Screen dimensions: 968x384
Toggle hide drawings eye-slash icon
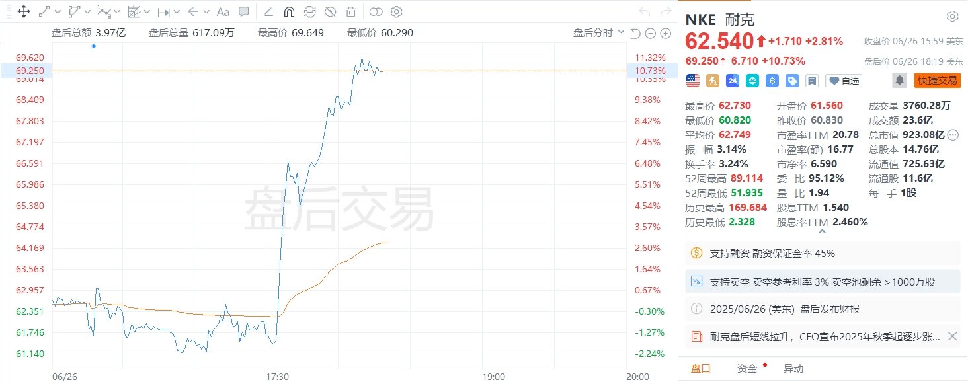(x=331, y=11)
